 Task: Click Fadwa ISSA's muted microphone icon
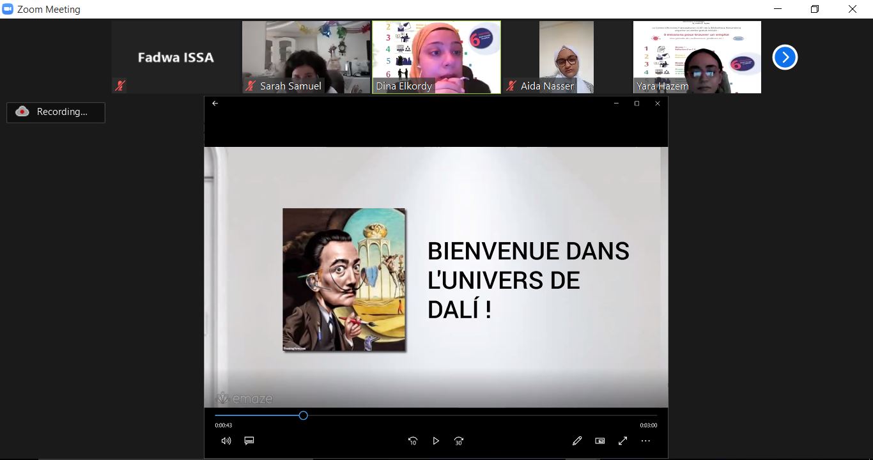tap(120, 86)
